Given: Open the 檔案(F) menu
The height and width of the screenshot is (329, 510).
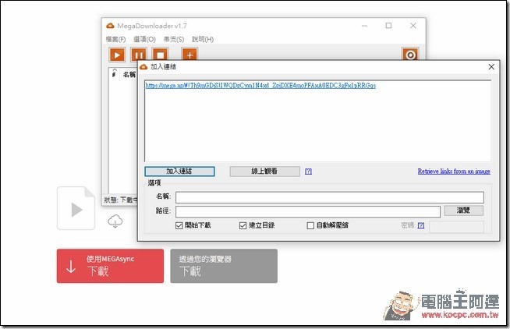Looking at the screenshot, I should (115, 39).
